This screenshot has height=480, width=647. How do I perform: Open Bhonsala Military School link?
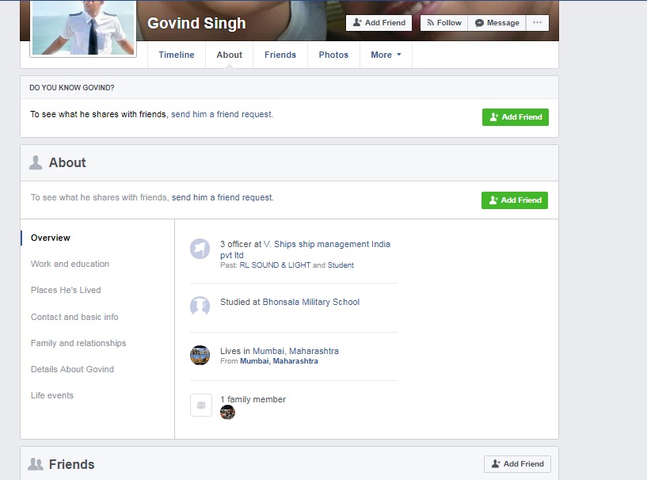pos(310,302)
